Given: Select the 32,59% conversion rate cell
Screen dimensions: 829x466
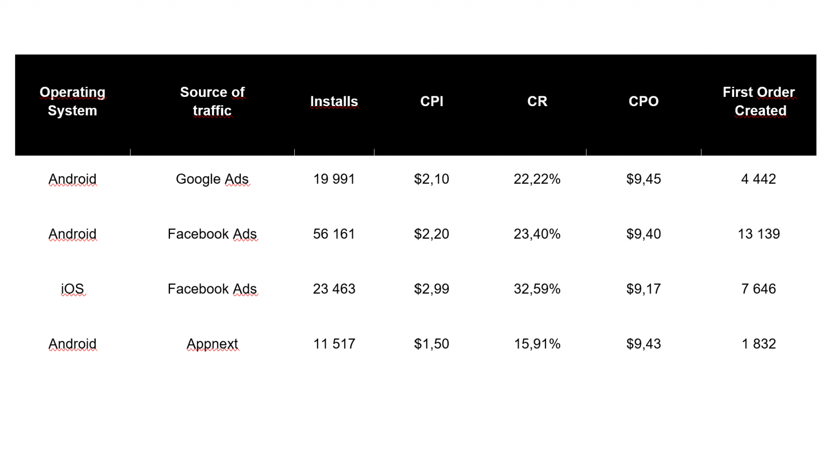Looking at the screenshot, I should [x=537, y=289].
